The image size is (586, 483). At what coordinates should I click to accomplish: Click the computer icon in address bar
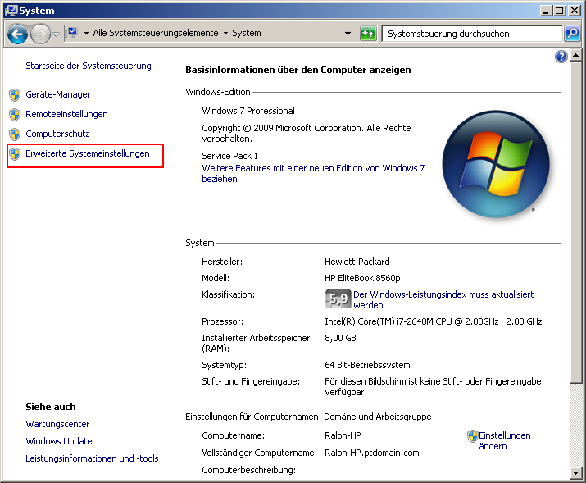71,33
